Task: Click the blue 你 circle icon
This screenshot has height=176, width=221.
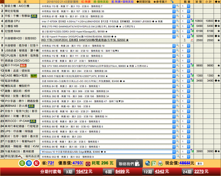Action: click(29, 163)
